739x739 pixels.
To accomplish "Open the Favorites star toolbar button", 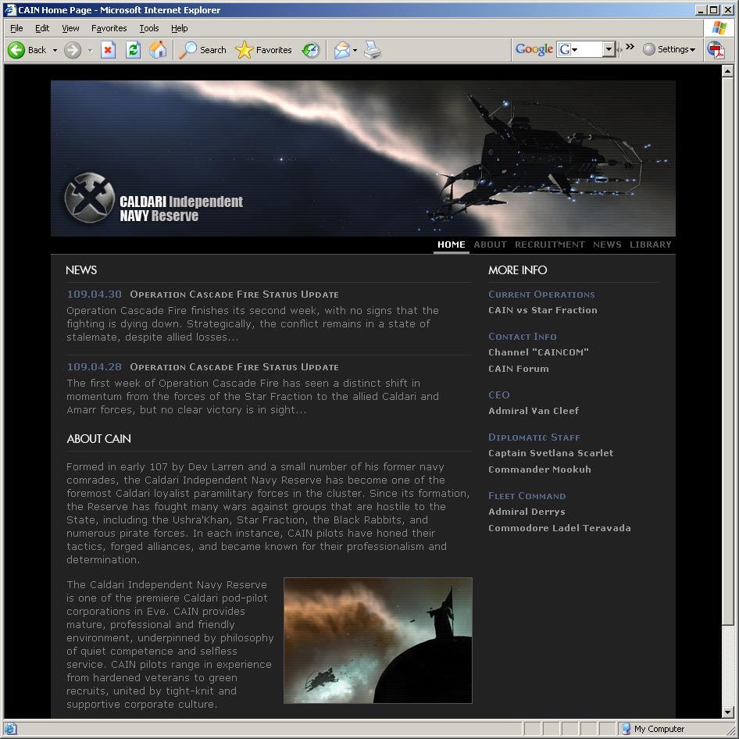I will 263,50.
